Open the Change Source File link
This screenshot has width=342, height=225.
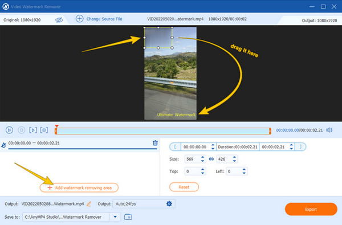coord(104,19)
